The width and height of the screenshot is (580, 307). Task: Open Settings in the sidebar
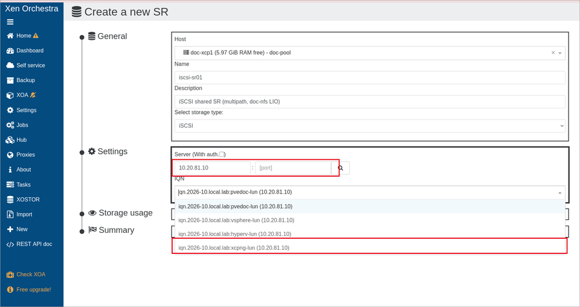(26, 110)
